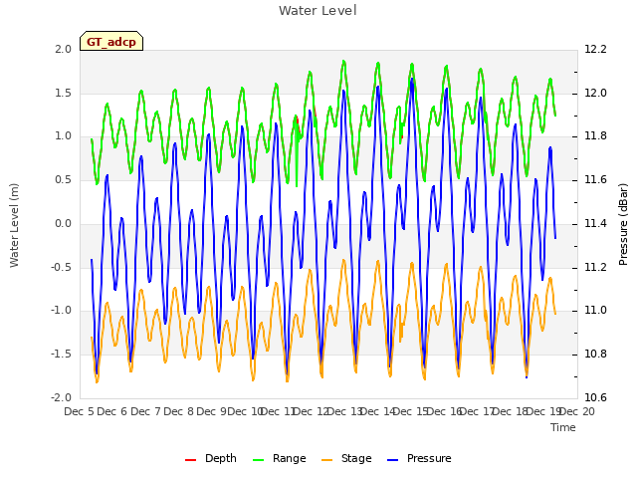Image resolution: width=637 pixels, height=478 pixels.
Task: Click the Range legend entry
Action: click(x=279, y=458)
